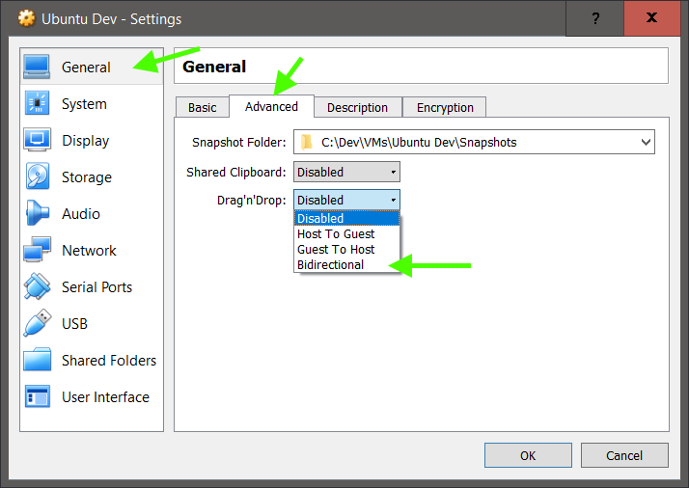Click the System chip icon
689x488 pixels.
(x=37, y=103)
